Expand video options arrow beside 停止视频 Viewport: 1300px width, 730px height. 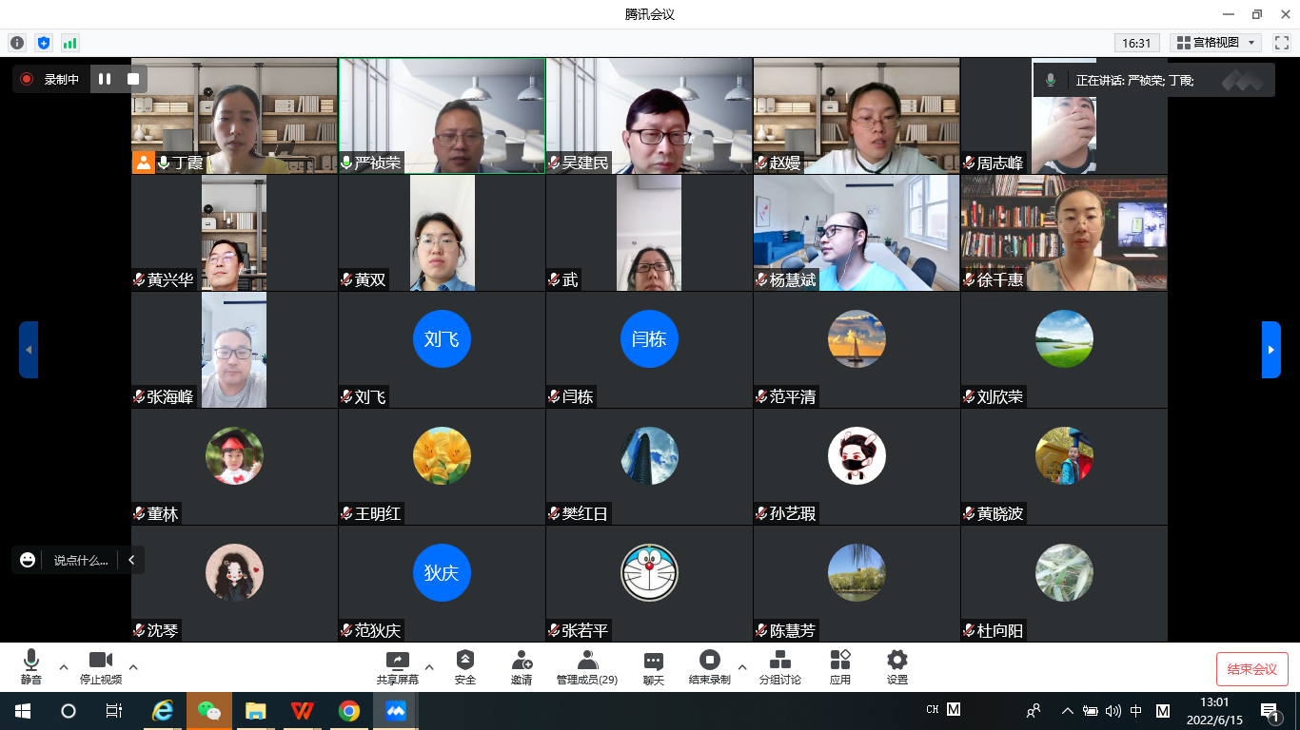point(133,666)
